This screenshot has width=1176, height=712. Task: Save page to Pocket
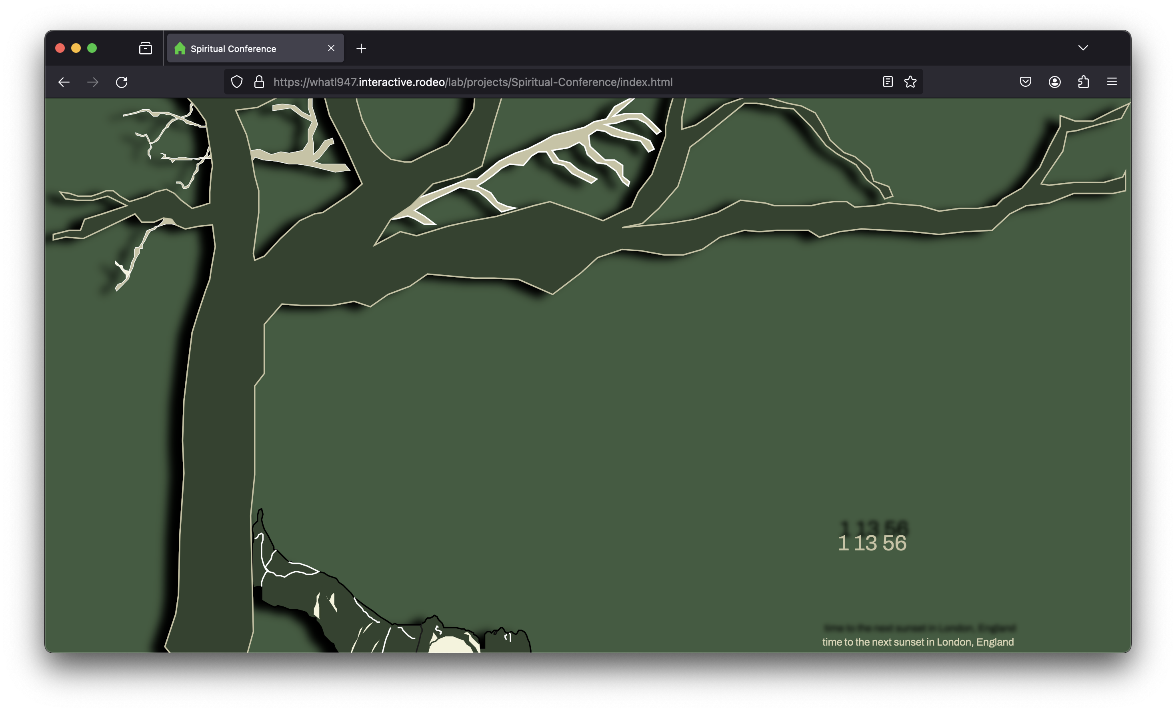pyautogui.click(x=1025, y=82)
